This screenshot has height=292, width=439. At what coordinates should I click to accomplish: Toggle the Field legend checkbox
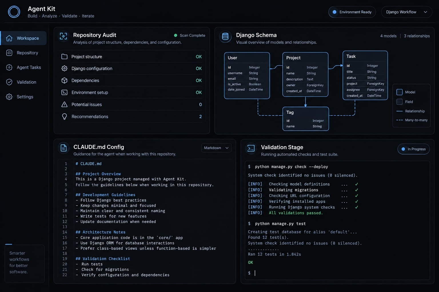[x=400, y=102]
